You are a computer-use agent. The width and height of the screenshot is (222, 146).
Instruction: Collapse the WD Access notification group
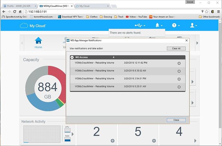(x=72, y=57)
